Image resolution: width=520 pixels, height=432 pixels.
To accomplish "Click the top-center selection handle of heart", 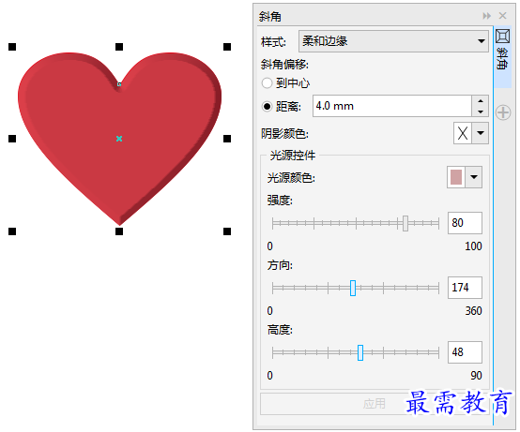I will tap(119, 47).
